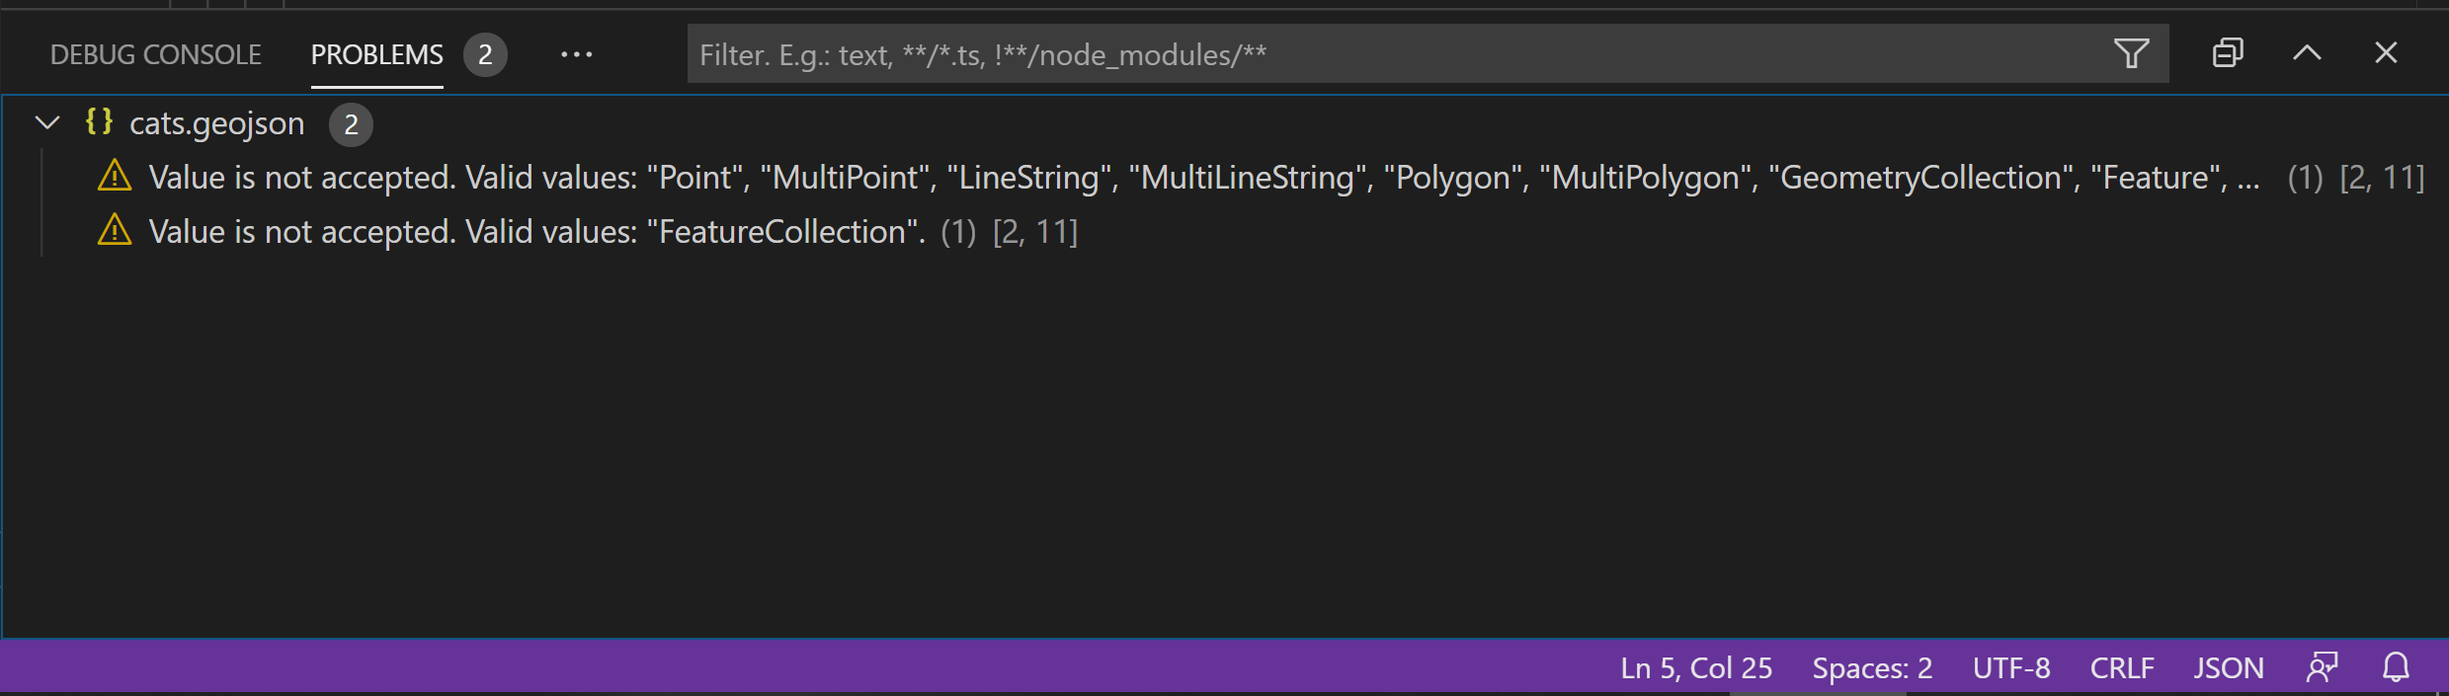Click the warning icon on the FeatureCollection problem
Image resolution: width=2449 pixels, height=696 pixels.
click(115, 231)
